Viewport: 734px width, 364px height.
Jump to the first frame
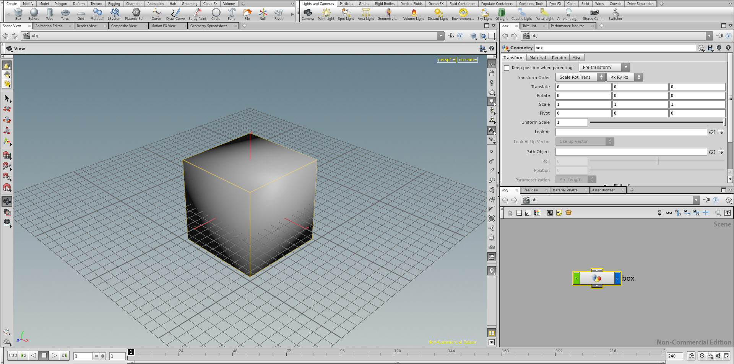click(13, 356)
